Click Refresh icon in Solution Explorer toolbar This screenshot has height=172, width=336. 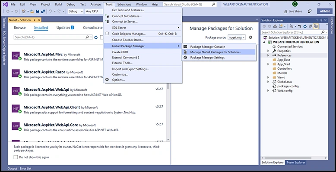tap(305, 26)
